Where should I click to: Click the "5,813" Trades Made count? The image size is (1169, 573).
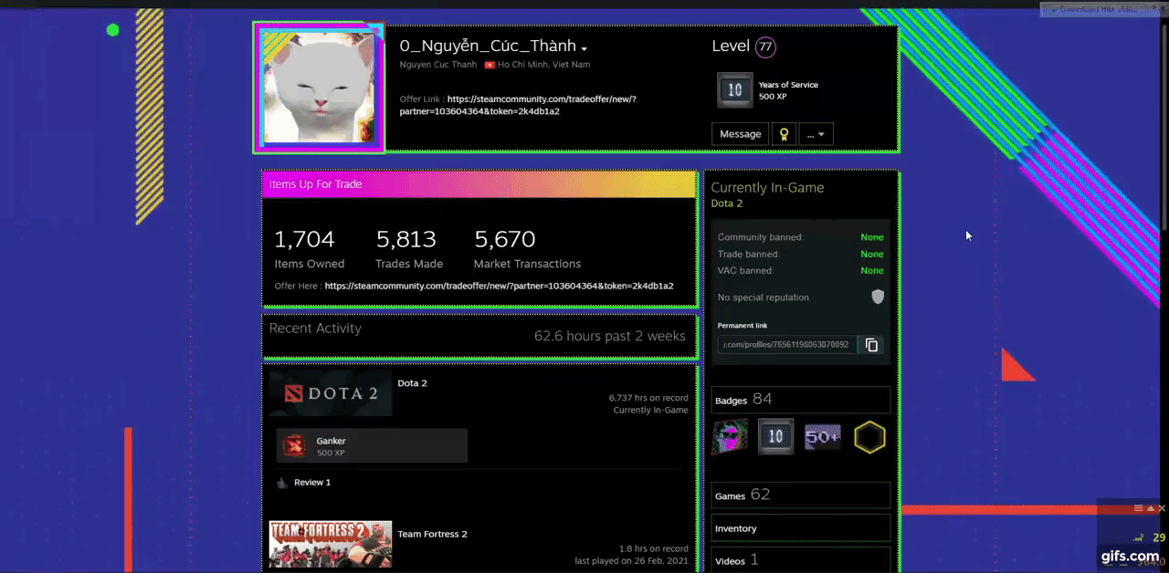tap(406, 240)
